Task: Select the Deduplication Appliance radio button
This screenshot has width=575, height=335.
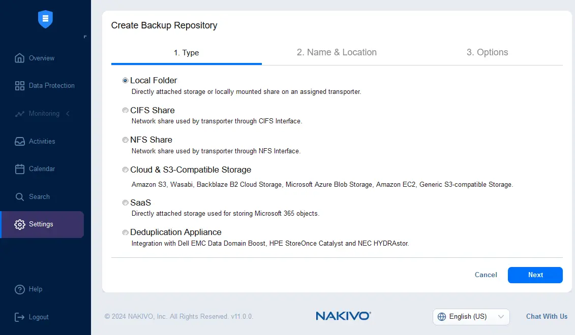Action: click(126, 232)
